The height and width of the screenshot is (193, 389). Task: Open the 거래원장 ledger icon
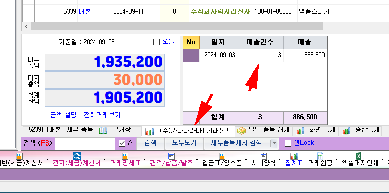click(320, 156)
